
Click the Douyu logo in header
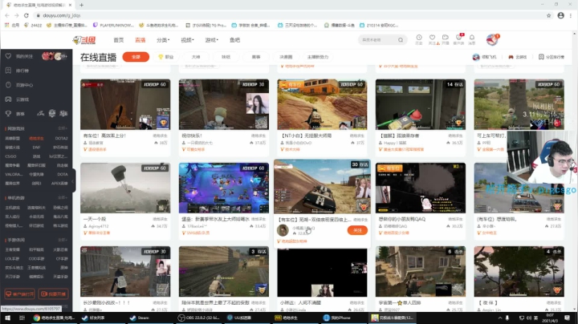pyautogui.click(x=84, y=40)
